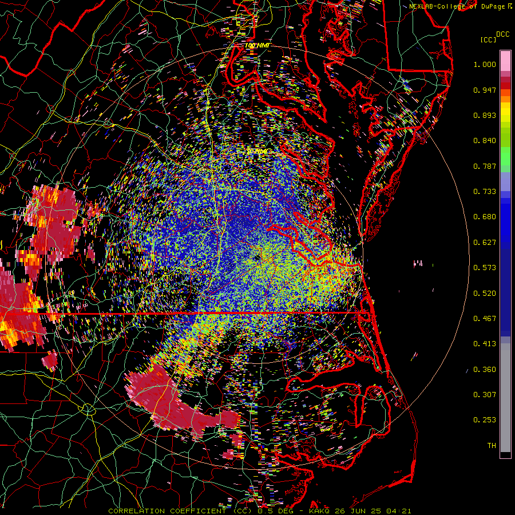Pick the yellow band of the color scale
This screenshot has width=515, height=515.
click(x=505, y=112)
